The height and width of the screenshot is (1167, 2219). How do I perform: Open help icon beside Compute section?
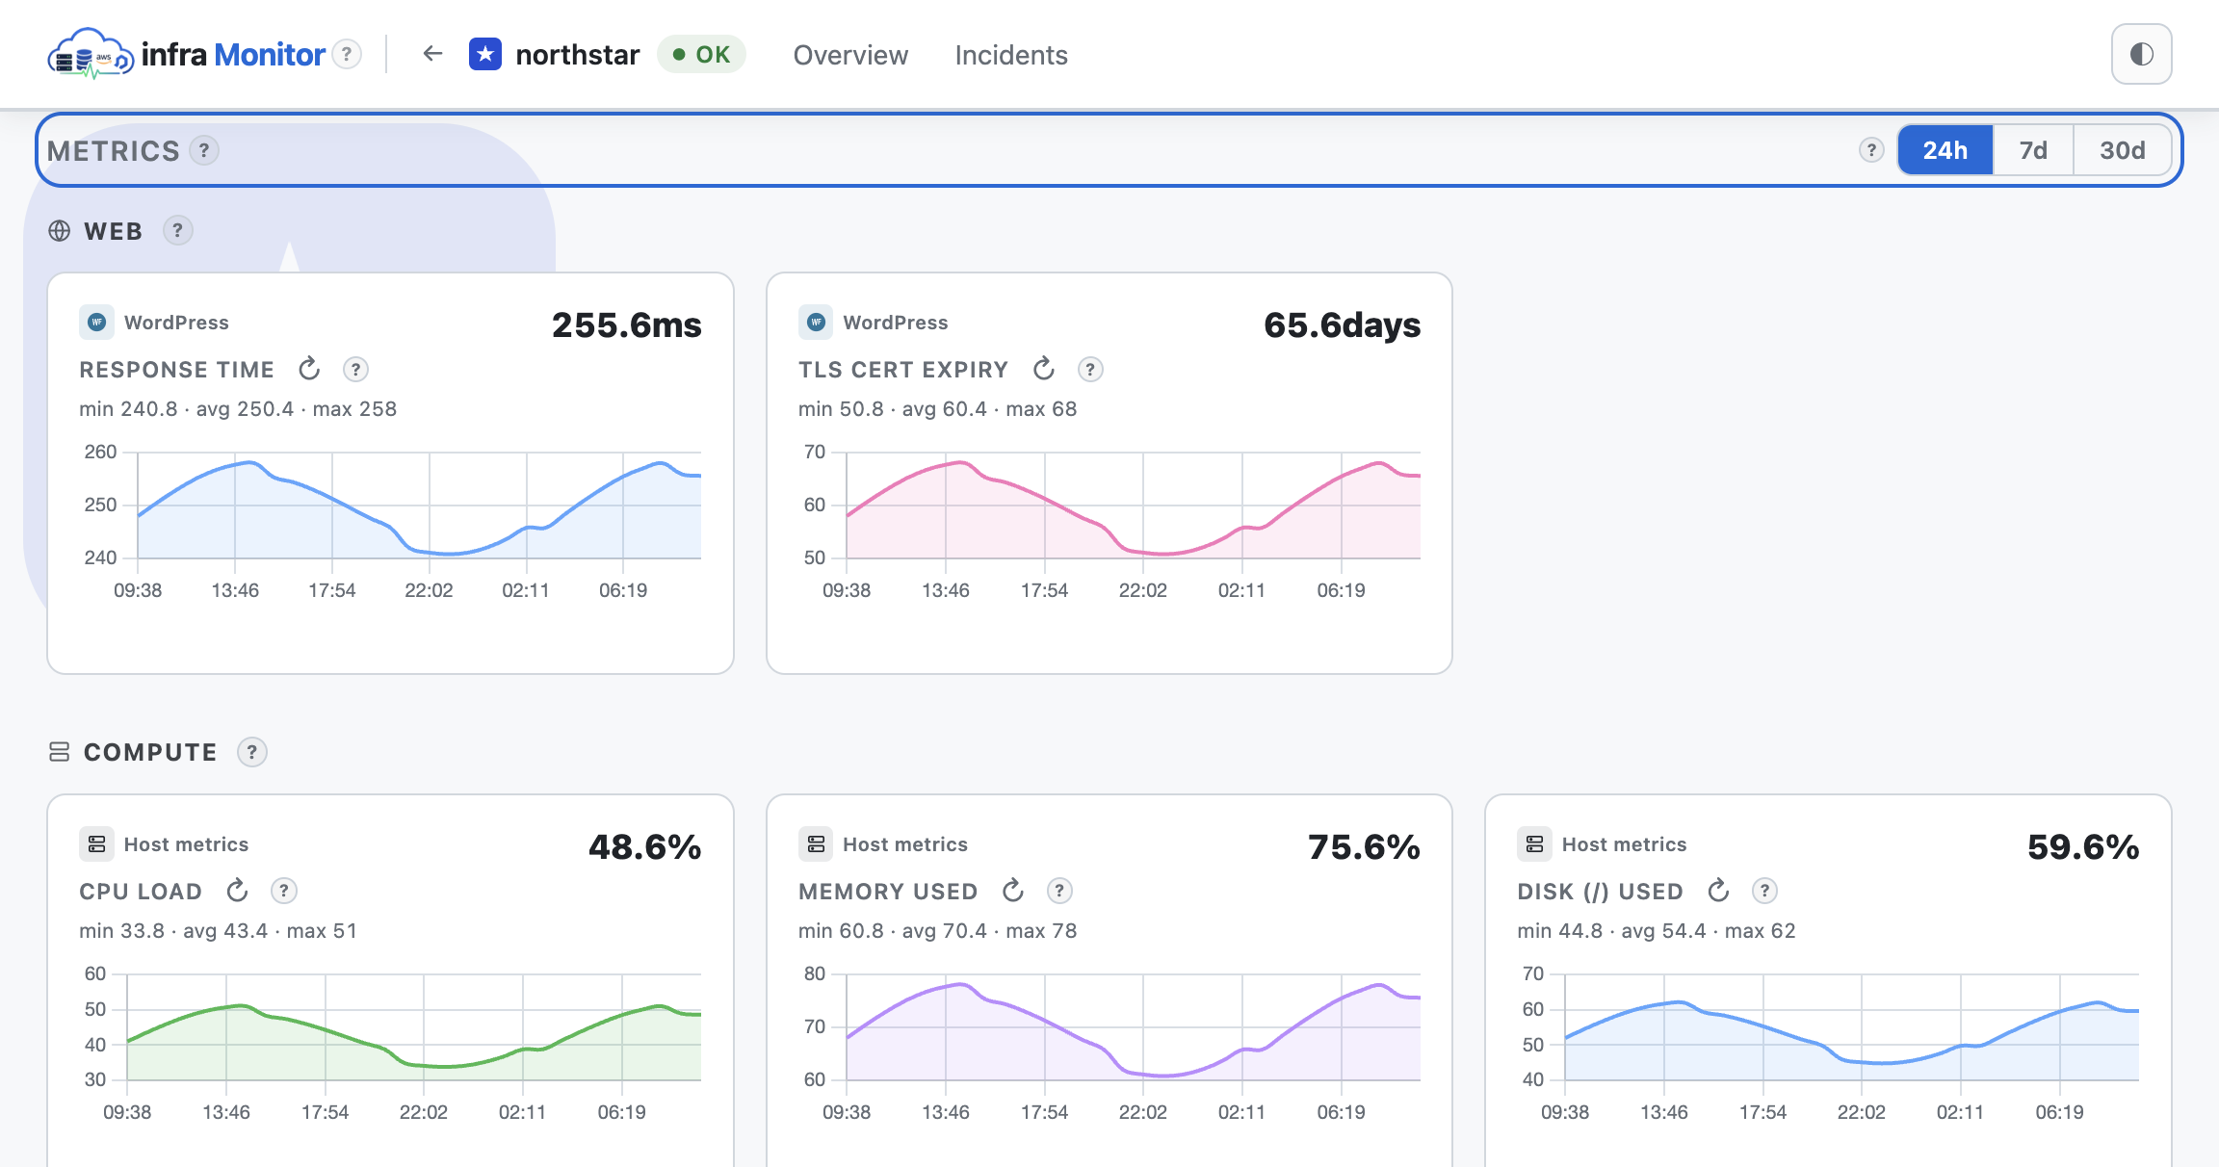pos(251,752)
